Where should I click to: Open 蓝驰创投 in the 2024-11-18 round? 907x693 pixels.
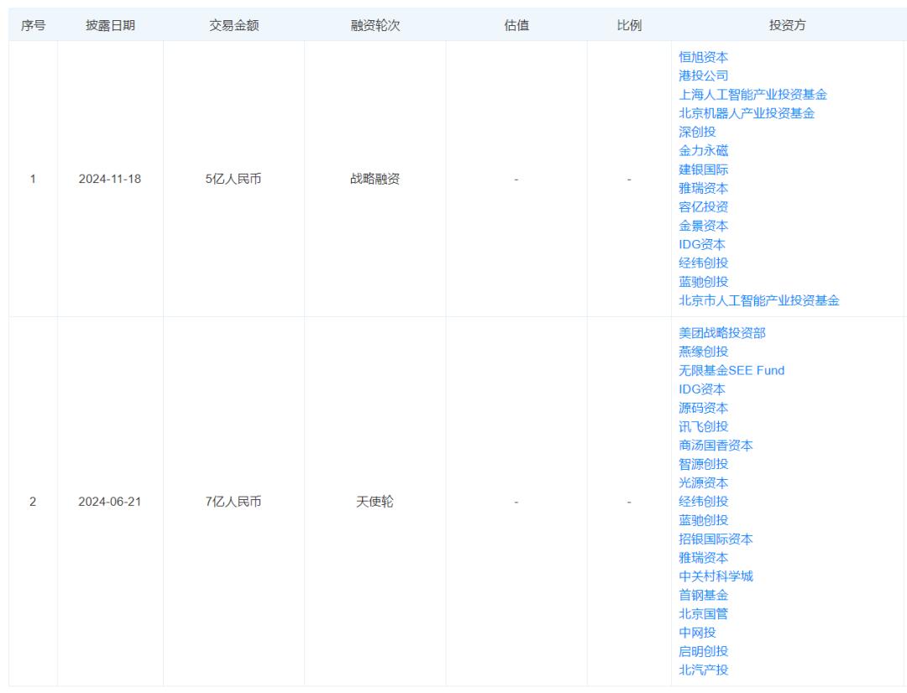703,282
